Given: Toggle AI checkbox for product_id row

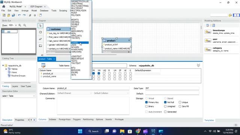Looking at the screenshot, I should click(125, 73).
